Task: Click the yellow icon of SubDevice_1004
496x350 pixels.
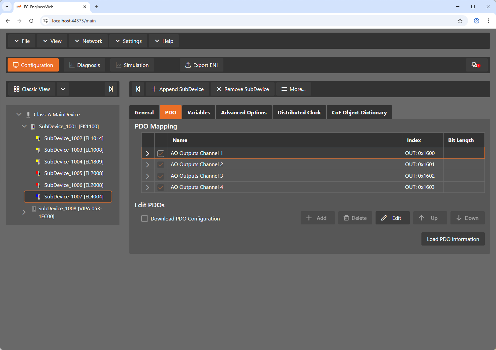Action: click(x=38, y=162)
